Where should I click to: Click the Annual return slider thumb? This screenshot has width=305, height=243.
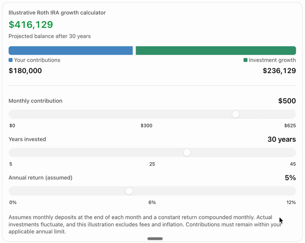click(x=129, y=191)
